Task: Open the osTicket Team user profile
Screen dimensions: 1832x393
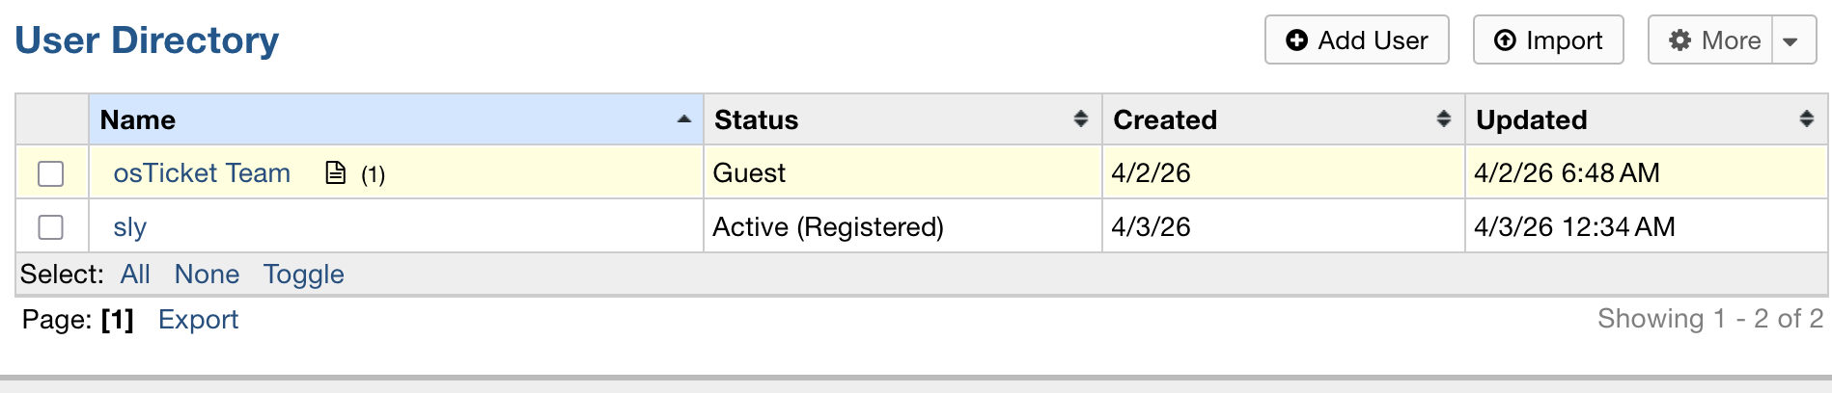Action: tap(202, 173)
